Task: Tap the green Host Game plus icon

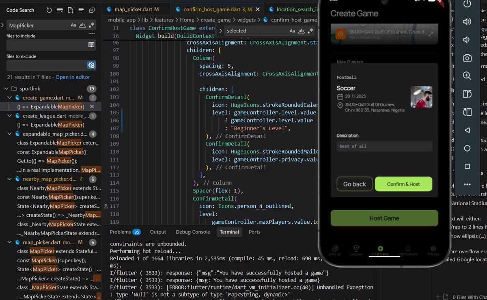Action: point(380,248)
